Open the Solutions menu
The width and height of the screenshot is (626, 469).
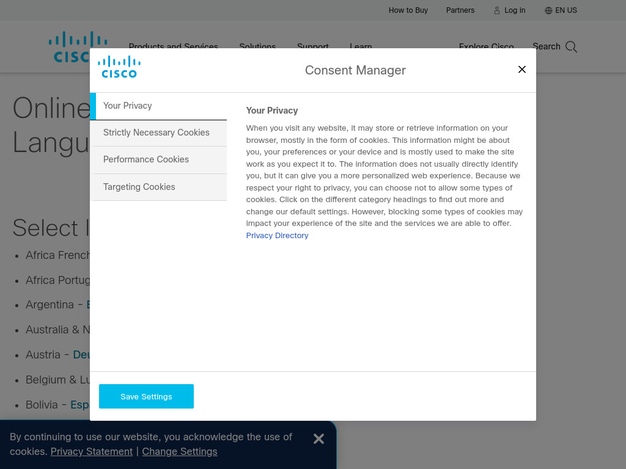click(257, 45)
